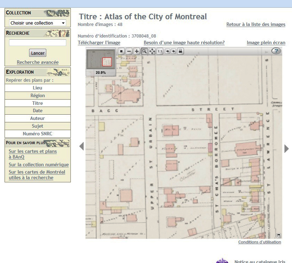Activate the pan move arrows tool
This screenshot has height=263, width=292.
(152, 51)
